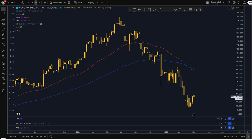Show the hidden Vol indicator

(21, 27)
